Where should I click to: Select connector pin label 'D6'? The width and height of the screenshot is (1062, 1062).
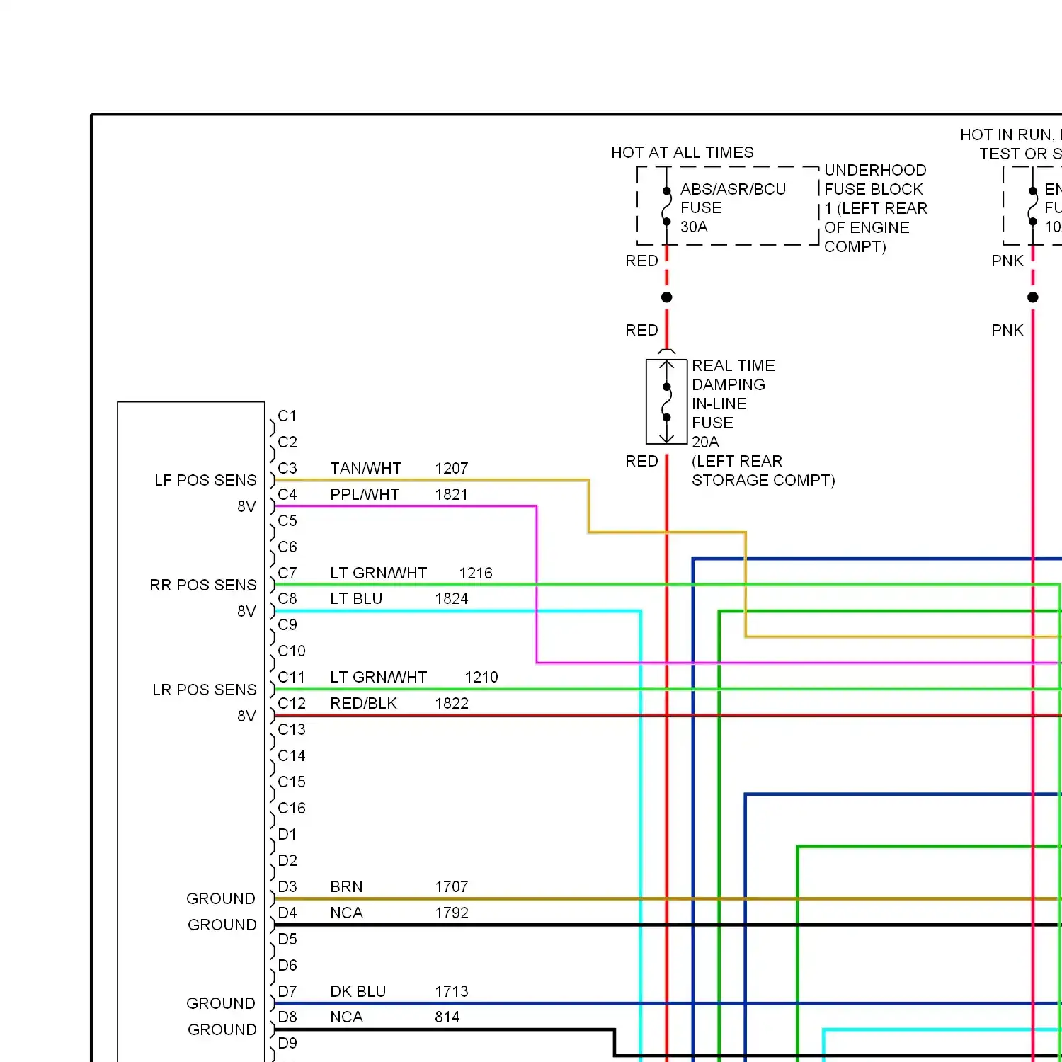287,966
